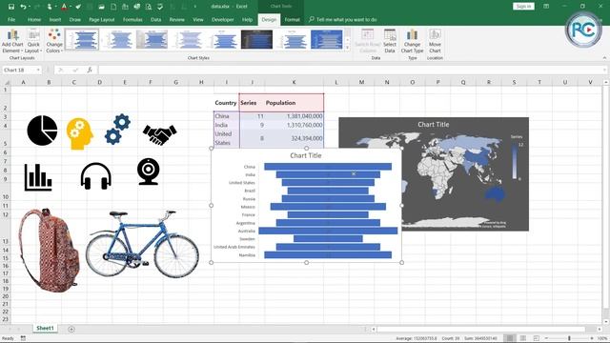Open the File menu
Screen dimensions: 610x343
11,19
